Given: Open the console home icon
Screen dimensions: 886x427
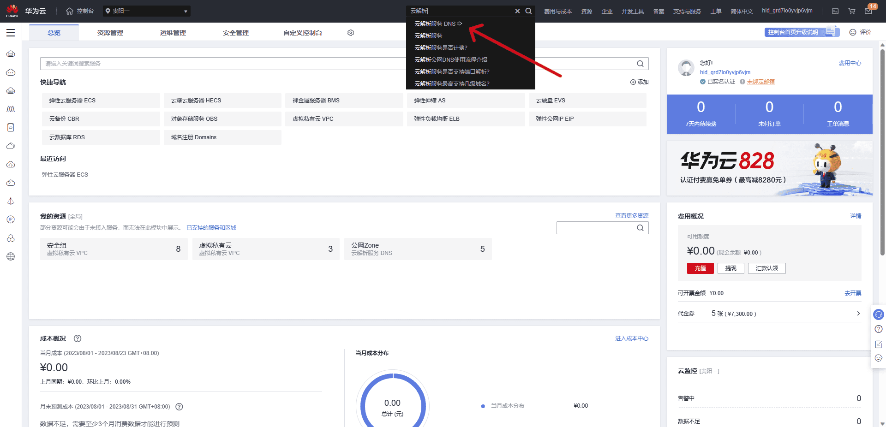Looking at the screenshot, I should pyautogui.click(x=70, y=11).
